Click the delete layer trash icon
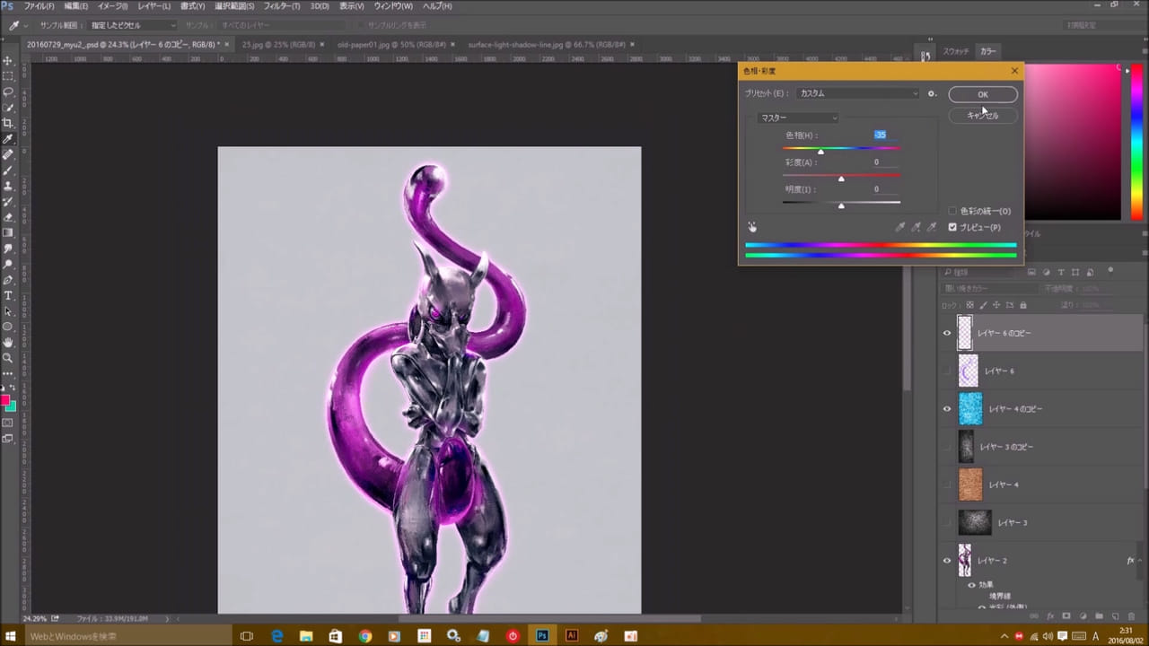 coord(1131,616)
